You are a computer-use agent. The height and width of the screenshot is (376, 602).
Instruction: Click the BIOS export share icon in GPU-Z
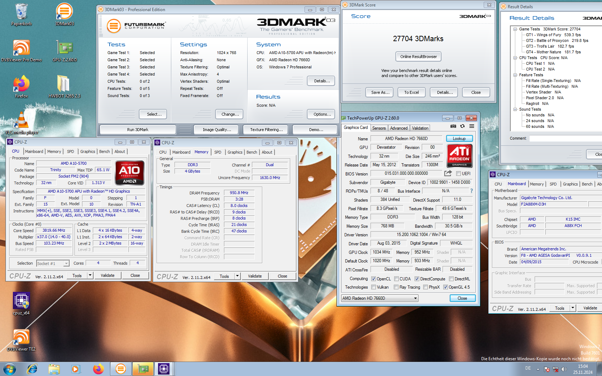point(448,173)
